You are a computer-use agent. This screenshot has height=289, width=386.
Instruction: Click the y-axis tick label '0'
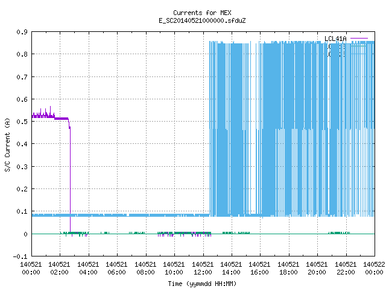pyautogui.click(x=25, y=234)
